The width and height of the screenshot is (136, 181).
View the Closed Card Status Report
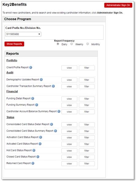69,157
